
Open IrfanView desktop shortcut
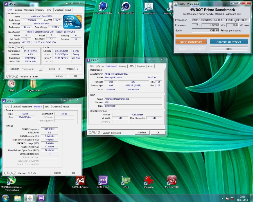(x=149, y=182)
